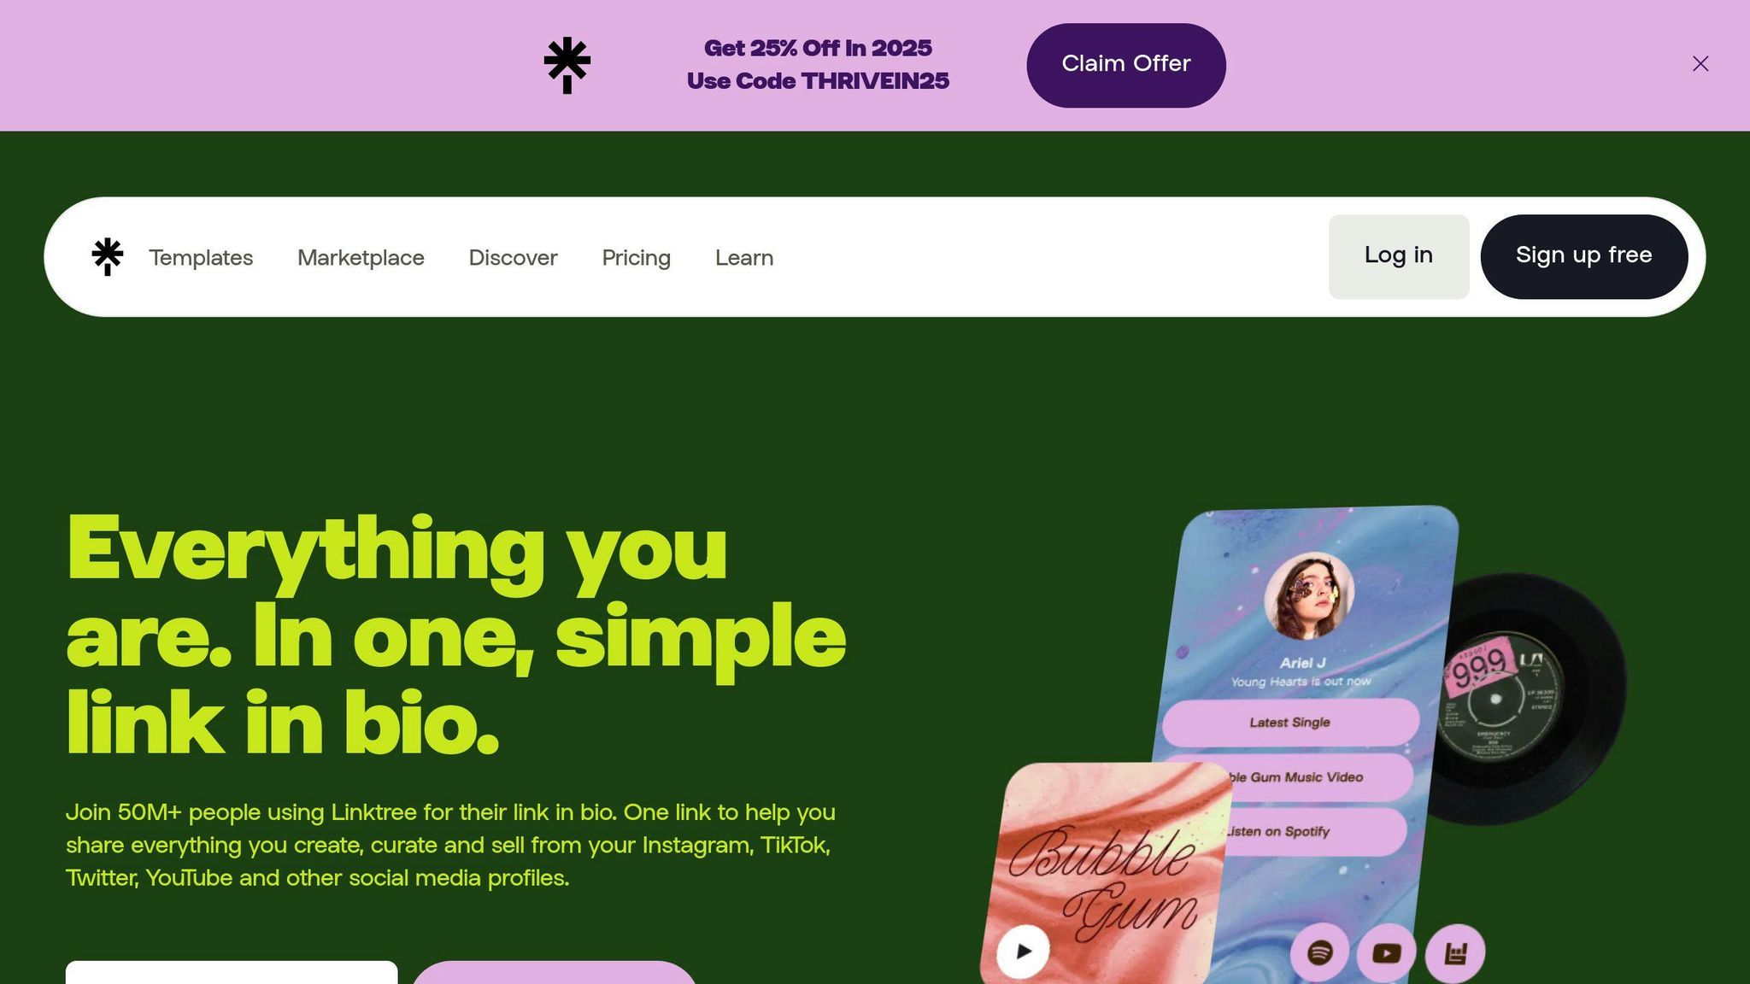Open the Templates menu item
This screenshot has height=984, width=1750.
click(x=201, y=257)
